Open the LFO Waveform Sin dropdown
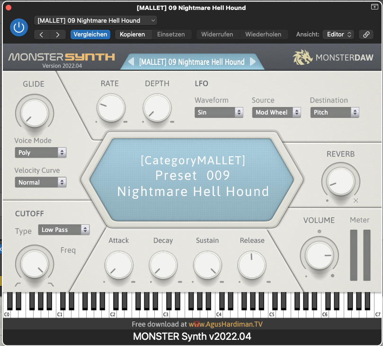The height and width of the screenshot is (346, 383). pos(219,112)
